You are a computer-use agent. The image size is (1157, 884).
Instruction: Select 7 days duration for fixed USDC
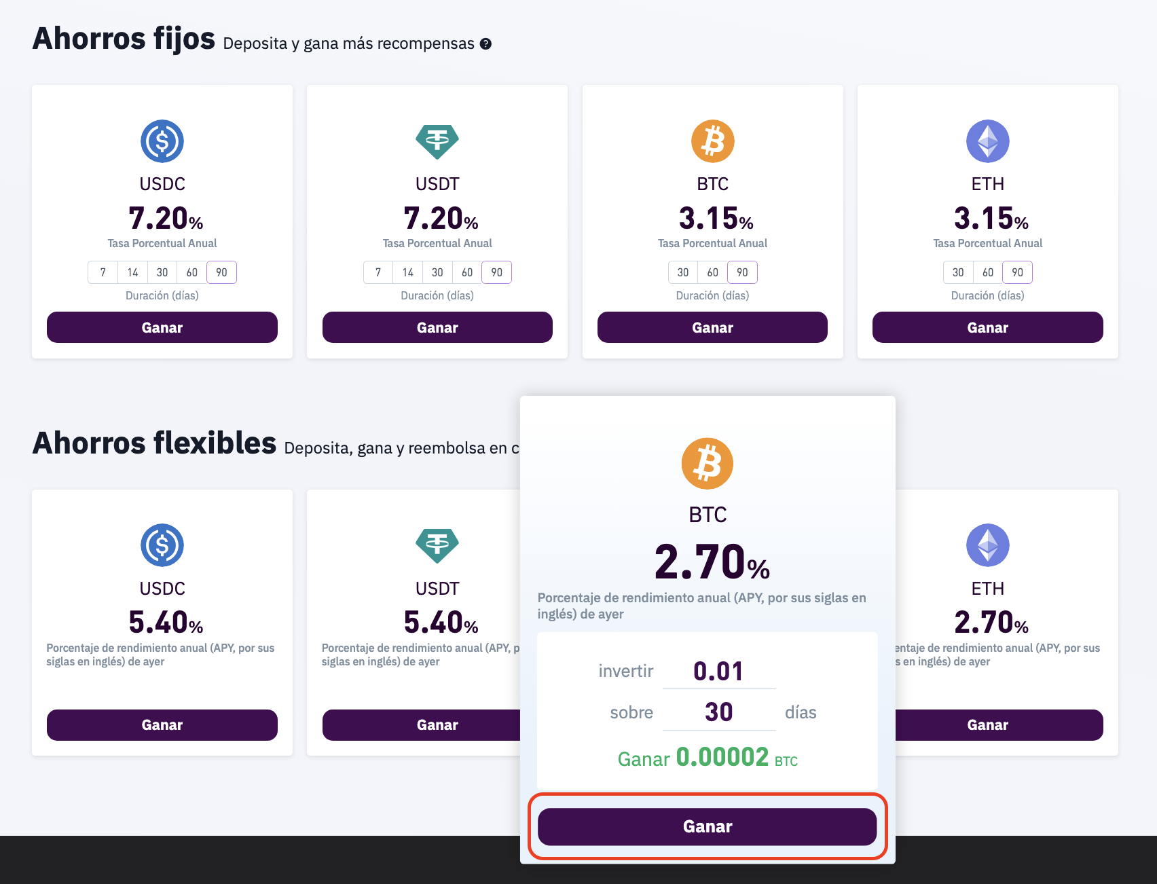pyautogui.click(x=103, y=272)
